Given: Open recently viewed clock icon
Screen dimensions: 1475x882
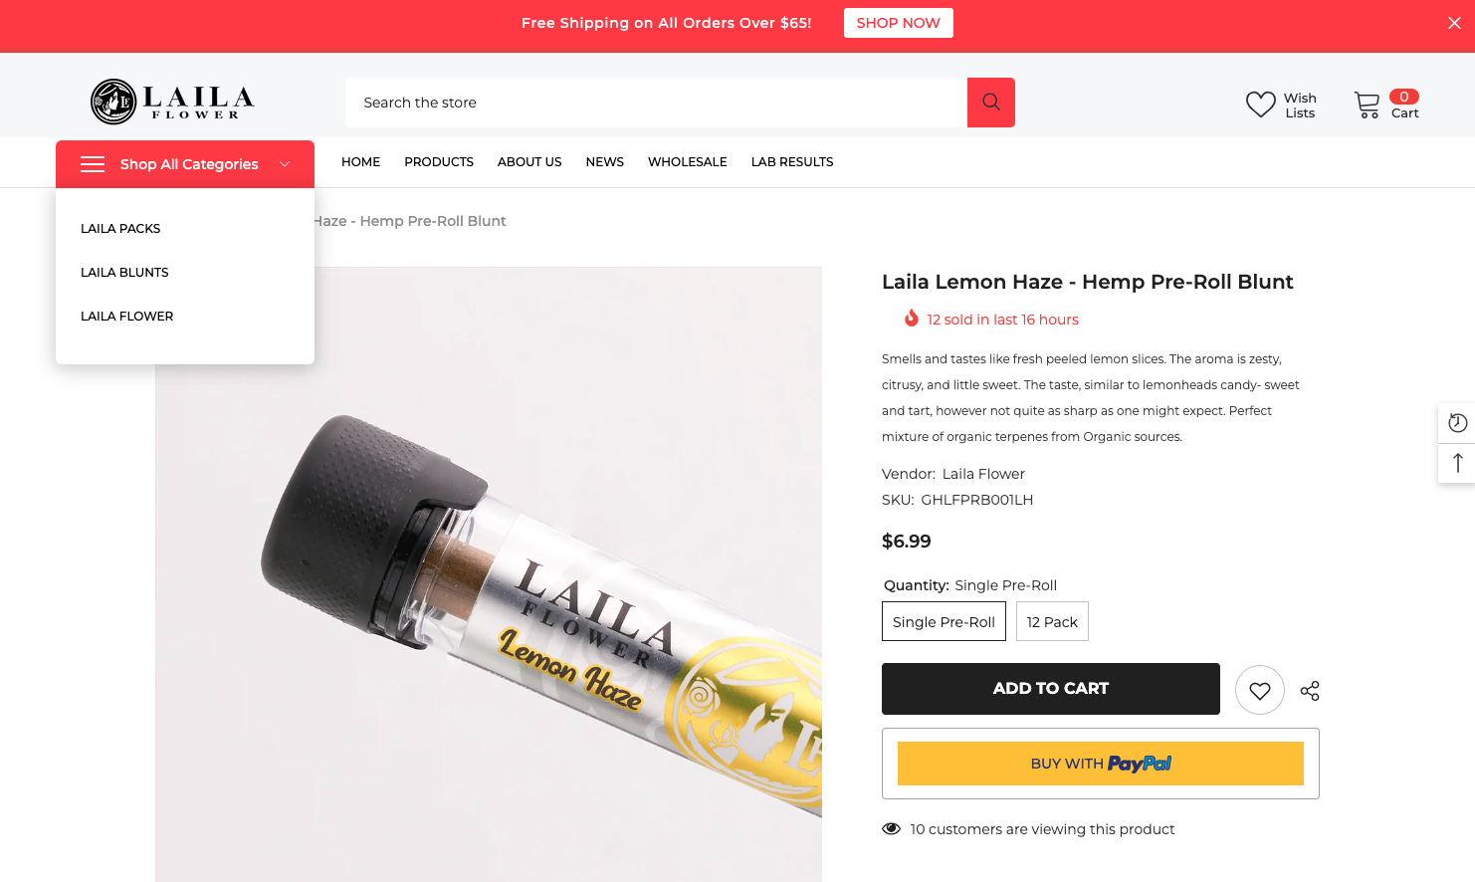Looking at the screenshot, I should (x=1457, y=423).
